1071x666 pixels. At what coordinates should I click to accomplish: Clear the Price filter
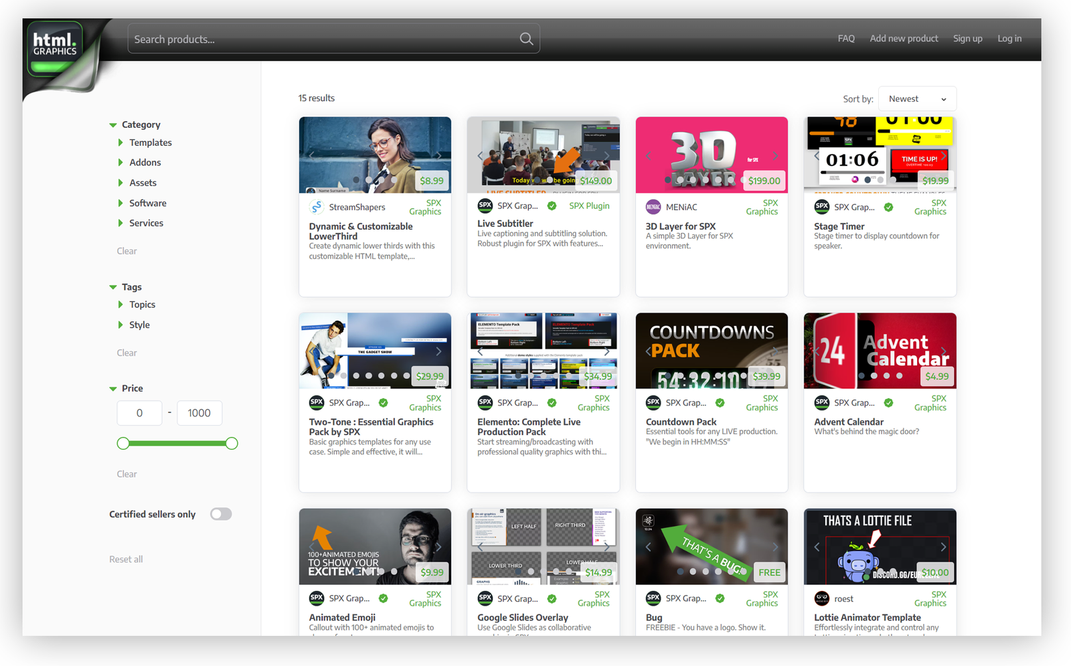tap(127, 474)
